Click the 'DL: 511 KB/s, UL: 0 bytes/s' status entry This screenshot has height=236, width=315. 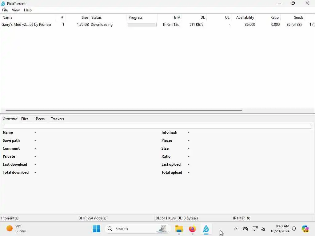(177, 218)
